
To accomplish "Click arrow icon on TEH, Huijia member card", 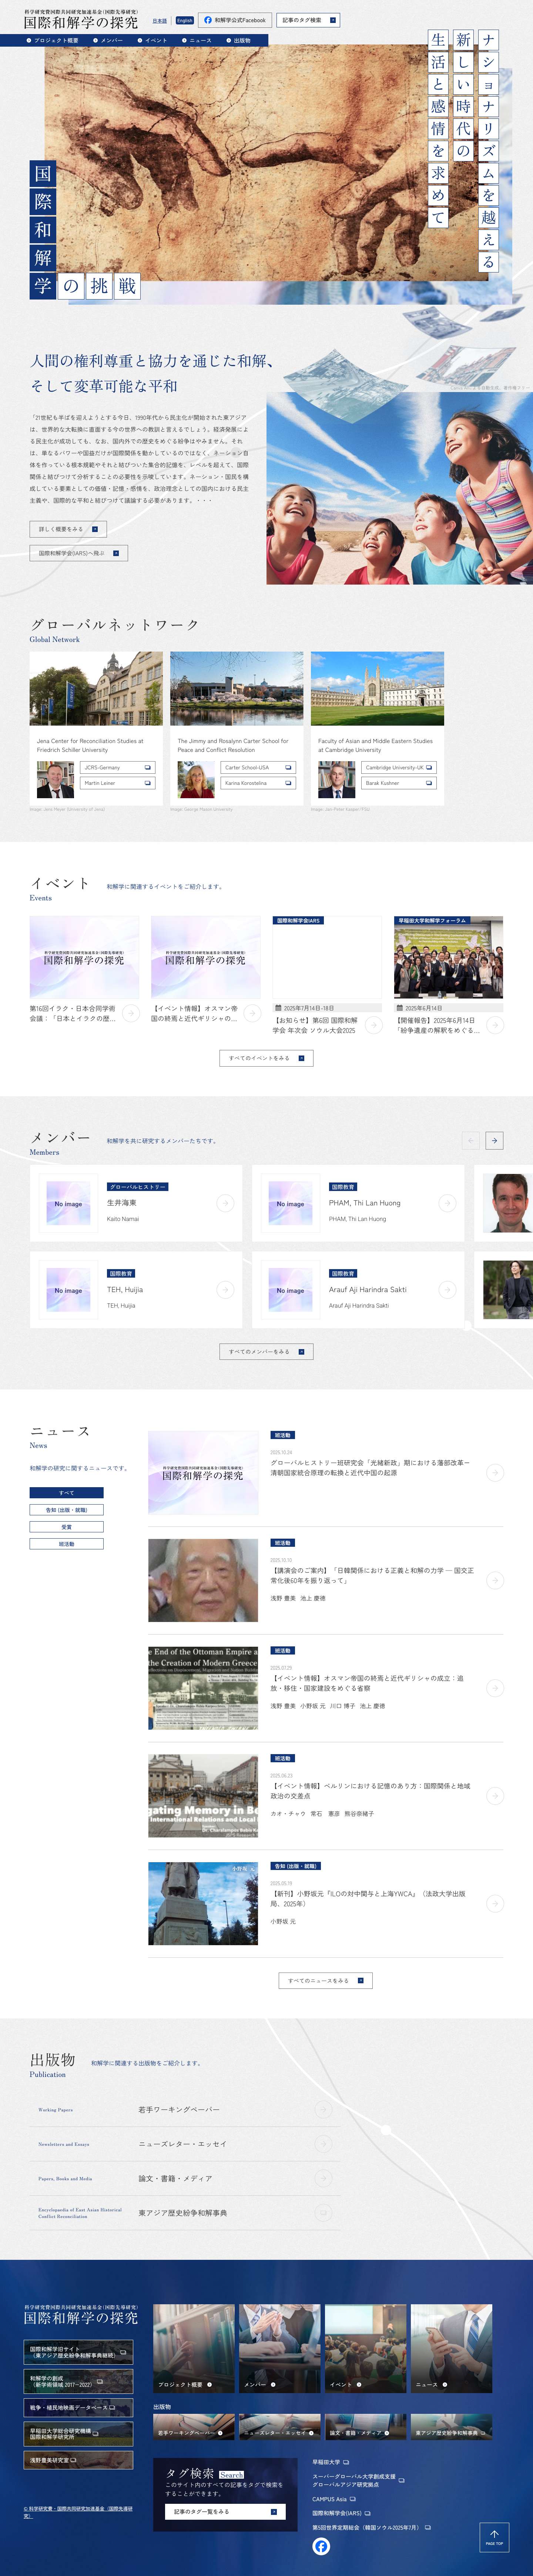I will click(x=225, y=1290).
